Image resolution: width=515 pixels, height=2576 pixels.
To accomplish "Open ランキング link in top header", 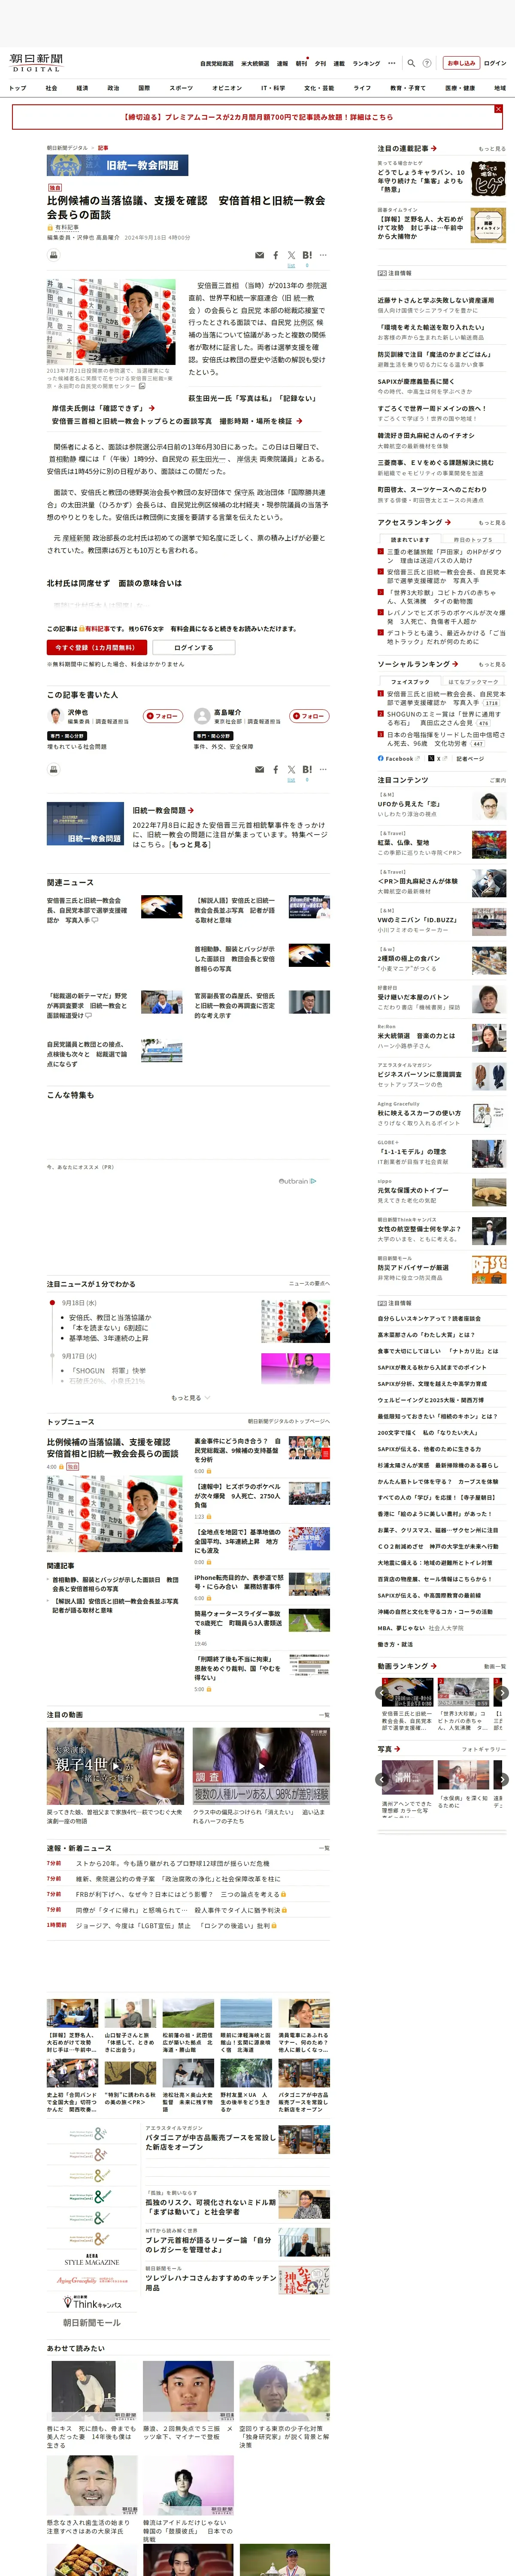I will [366, 63].
